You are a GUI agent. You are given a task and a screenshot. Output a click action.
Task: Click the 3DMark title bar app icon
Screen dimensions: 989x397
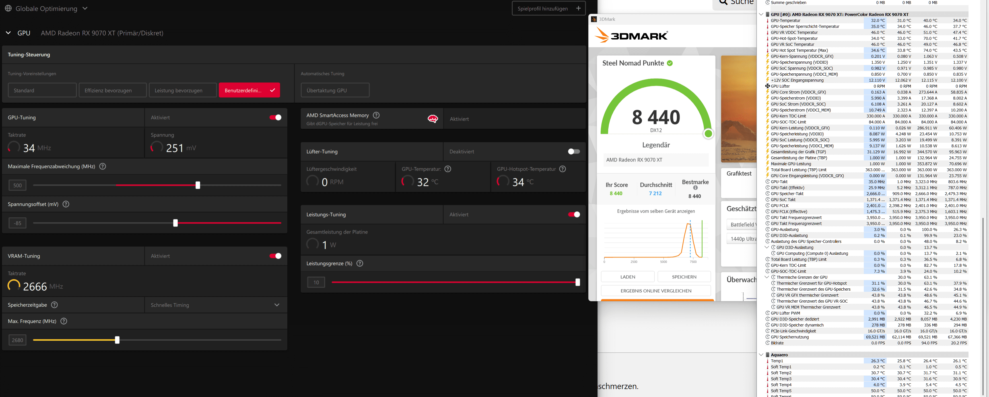point(594,19)
